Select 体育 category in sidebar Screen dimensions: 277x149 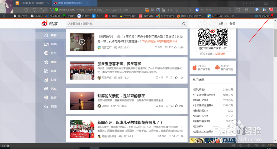[x=50, y=98]
